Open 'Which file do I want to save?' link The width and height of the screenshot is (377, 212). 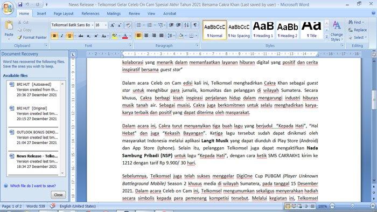coord(33,186)
